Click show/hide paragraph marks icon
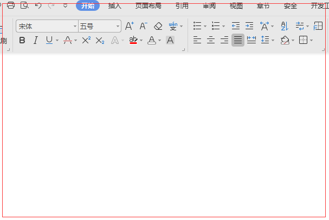Image resolution: width=329 pixels, height=220 pixels. 300,26
